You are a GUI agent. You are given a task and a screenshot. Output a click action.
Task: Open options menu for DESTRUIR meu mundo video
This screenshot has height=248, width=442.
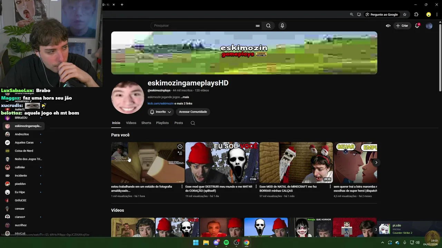click(x=256, y=187)
